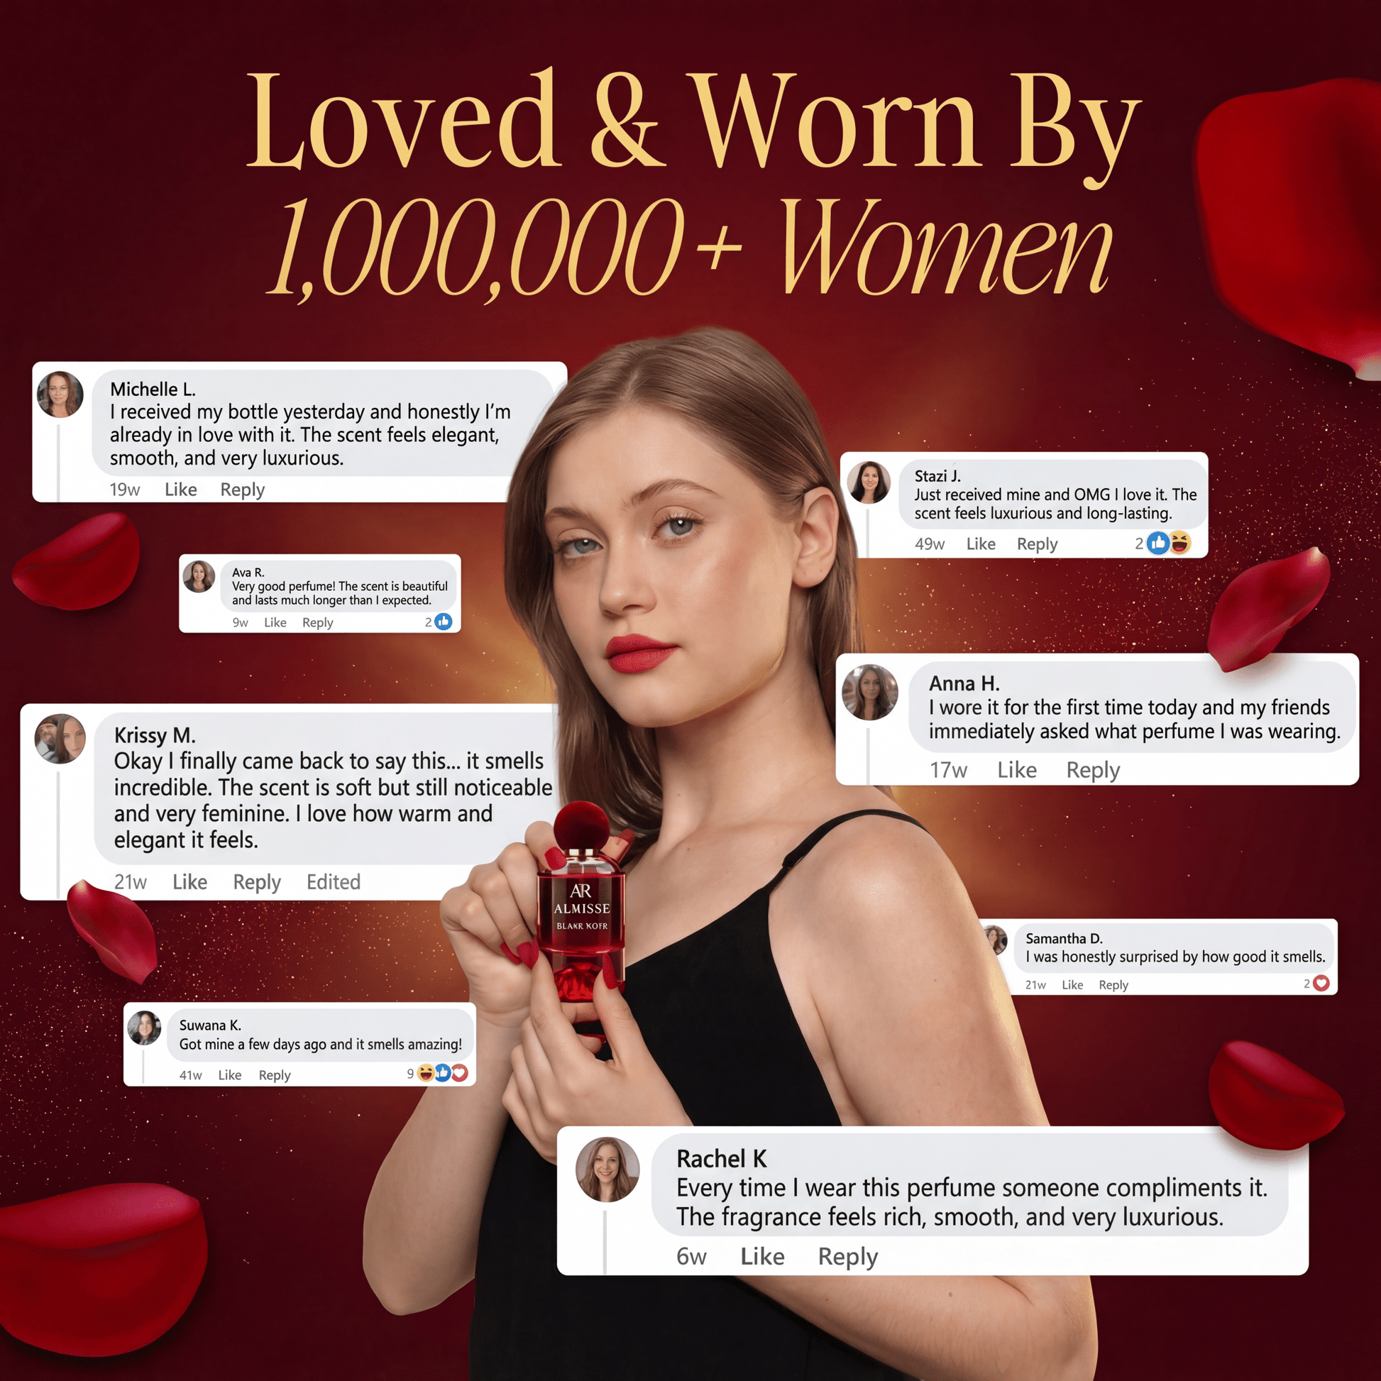Open Krissy M.'s profile avatar
This screenshot has width=1381, height=1381.
pos(60,738)
